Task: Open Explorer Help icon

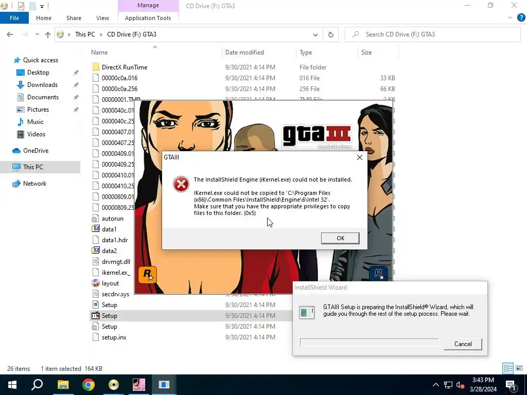Action: 521,18
